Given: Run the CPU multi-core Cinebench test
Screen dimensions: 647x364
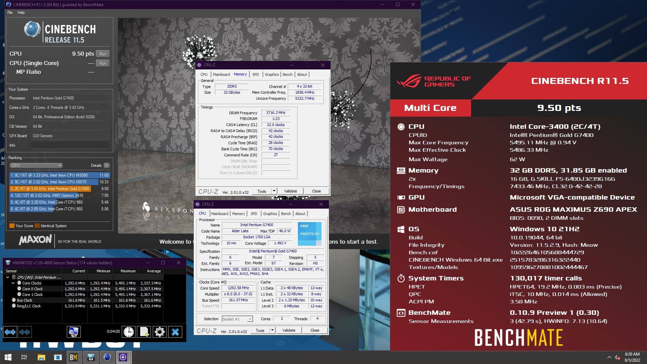Looking at the screenshot, I should pos(103,54).
